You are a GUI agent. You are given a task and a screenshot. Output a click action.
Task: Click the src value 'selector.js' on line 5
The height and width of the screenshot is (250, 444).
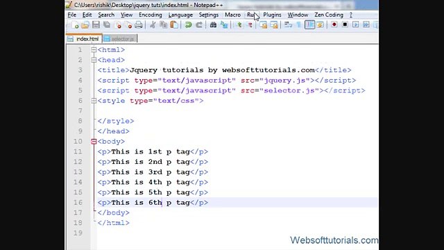point(289,91)
